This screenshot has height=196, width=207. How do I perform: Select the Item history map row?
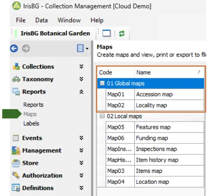[x=155, y=160]
